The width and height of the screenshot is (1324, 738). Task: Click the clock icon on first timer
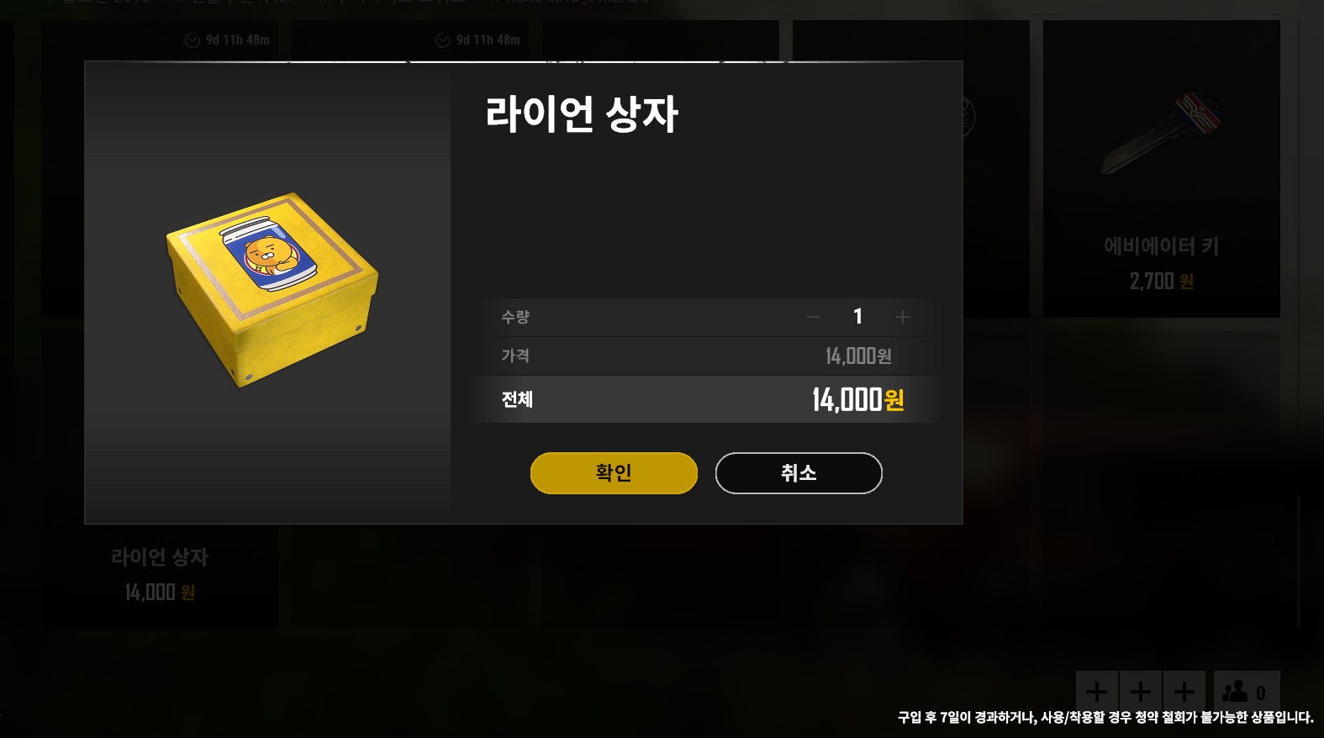[x=193, y=40]
